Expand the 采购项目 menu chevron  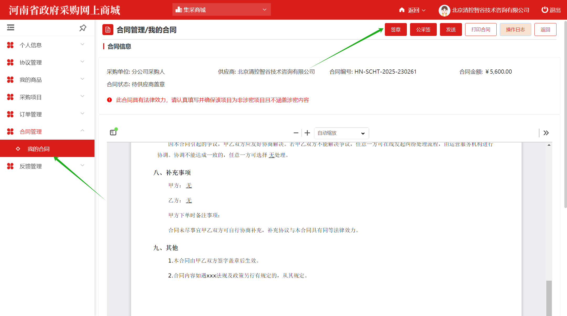pos(82,96)
